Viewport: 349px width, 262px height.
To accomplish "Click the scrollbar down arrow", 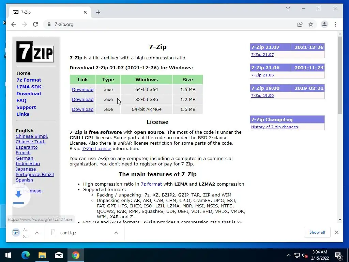I will tap(340, 220).
